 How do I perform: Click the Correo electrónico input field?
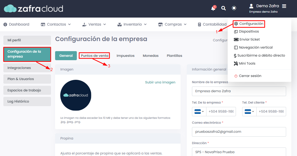coord(239,132)
